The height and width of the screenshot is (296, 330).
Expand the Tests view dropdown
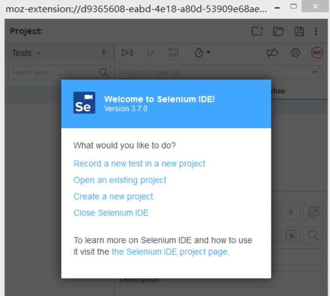point(39,53)
